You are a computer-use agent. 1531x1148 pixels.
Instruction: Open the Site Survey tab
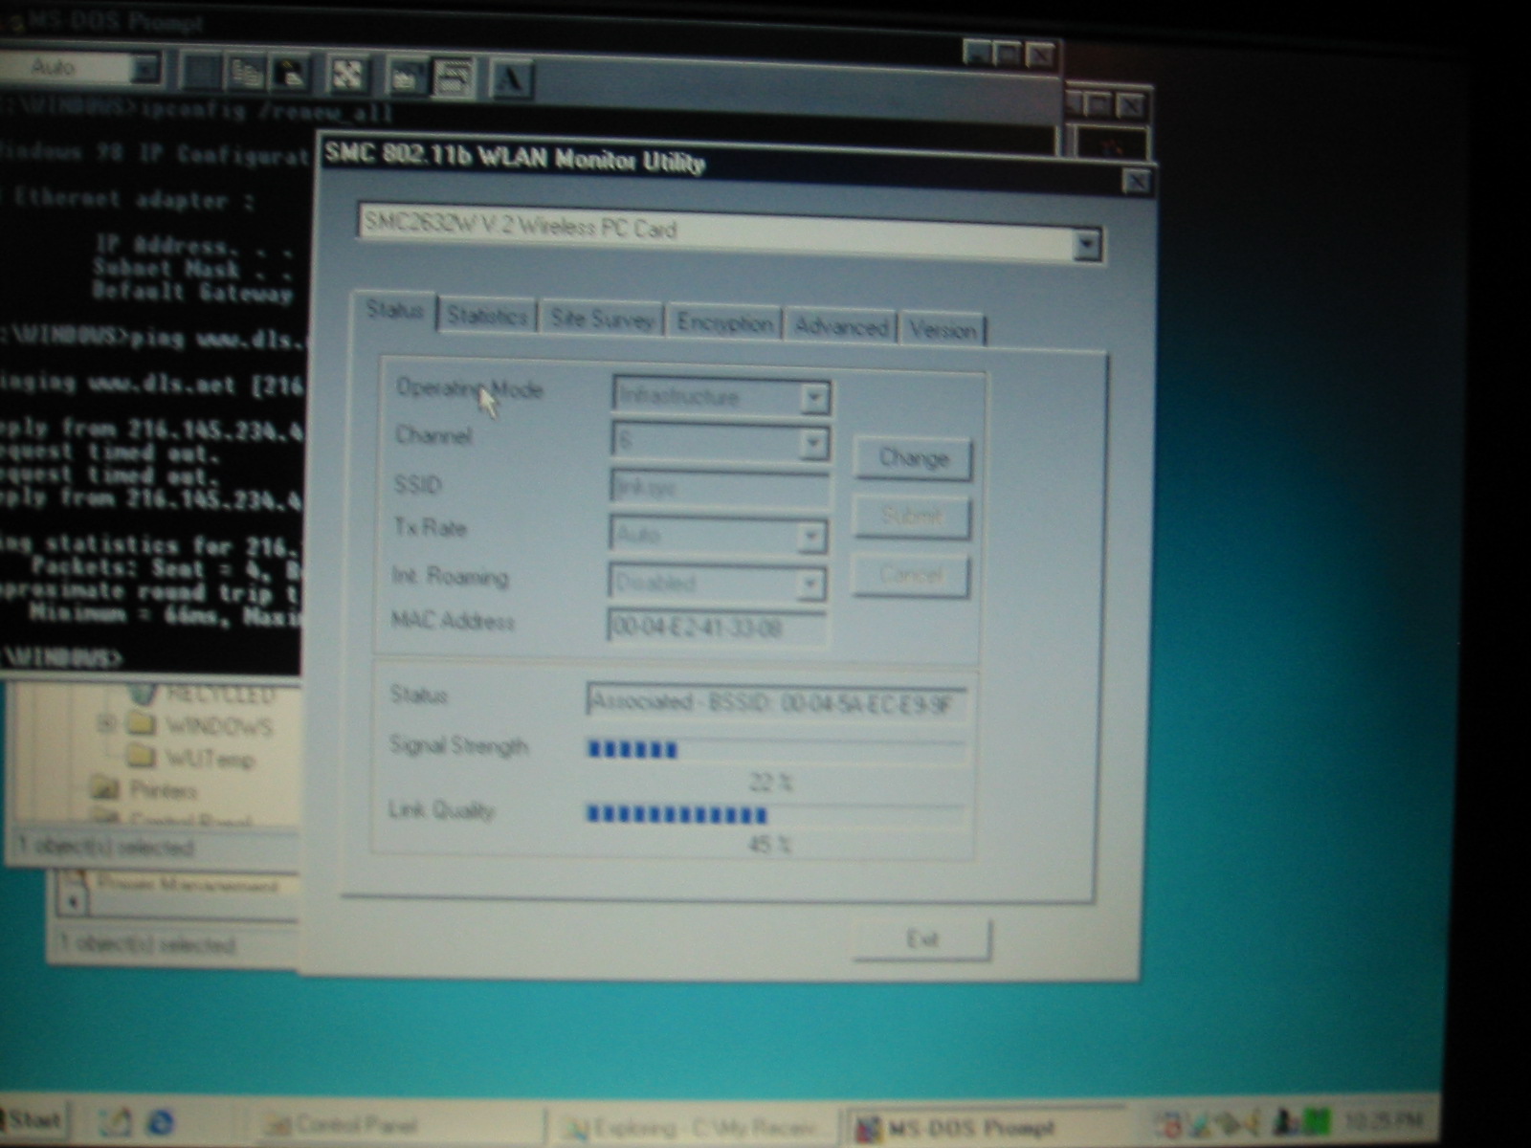602,320
